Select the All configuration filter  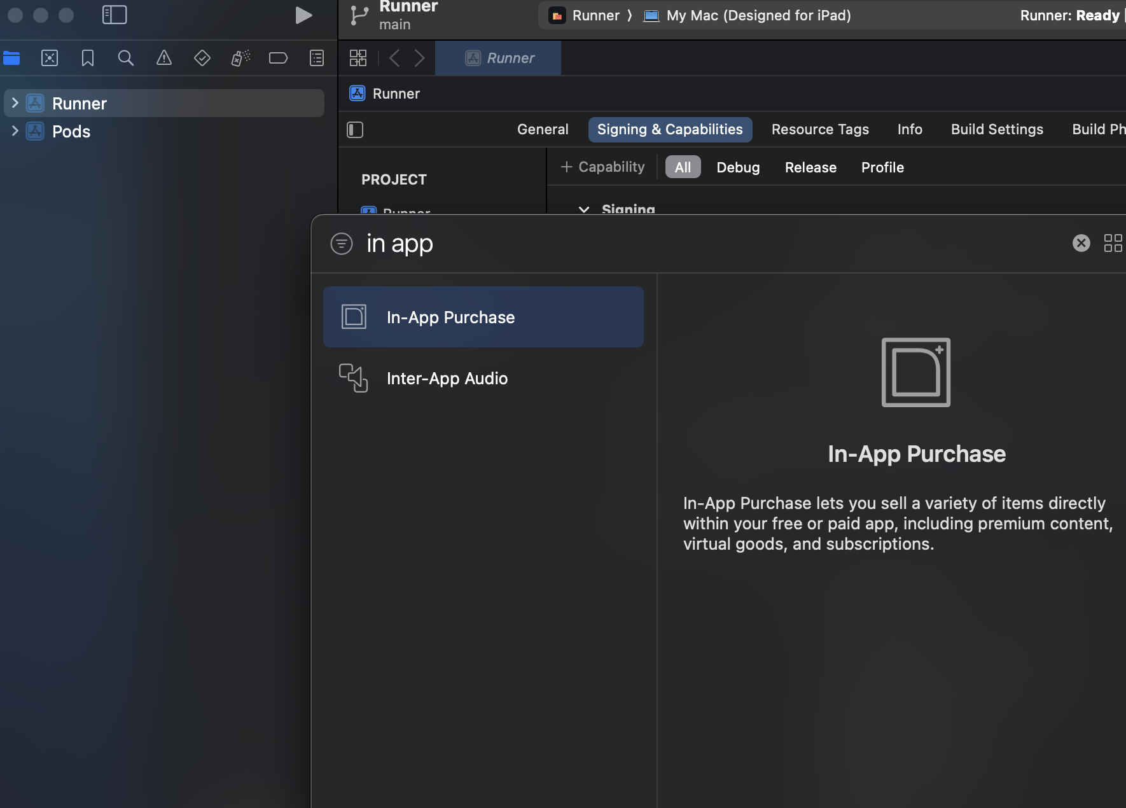683,167
